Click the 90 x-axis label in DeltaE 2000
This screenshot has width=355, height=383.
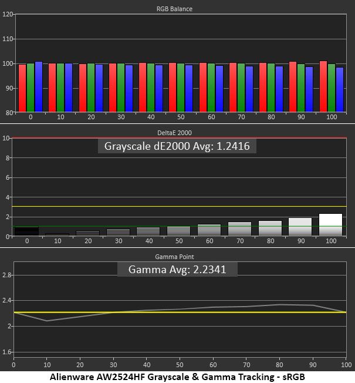(301, 241)
